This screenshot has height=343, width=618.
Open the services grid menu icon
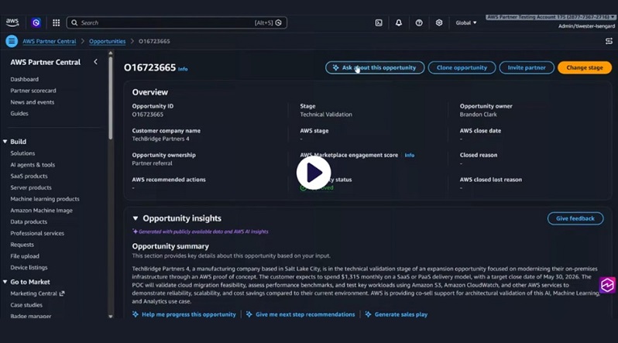[56, 23]
